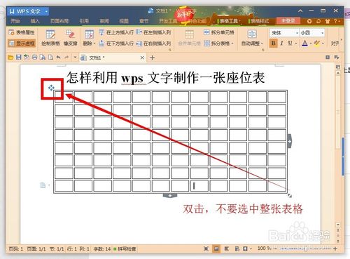Close the 文档1 document tab
This screenshot has height=259, width=350.
click(x=142, y=58)
